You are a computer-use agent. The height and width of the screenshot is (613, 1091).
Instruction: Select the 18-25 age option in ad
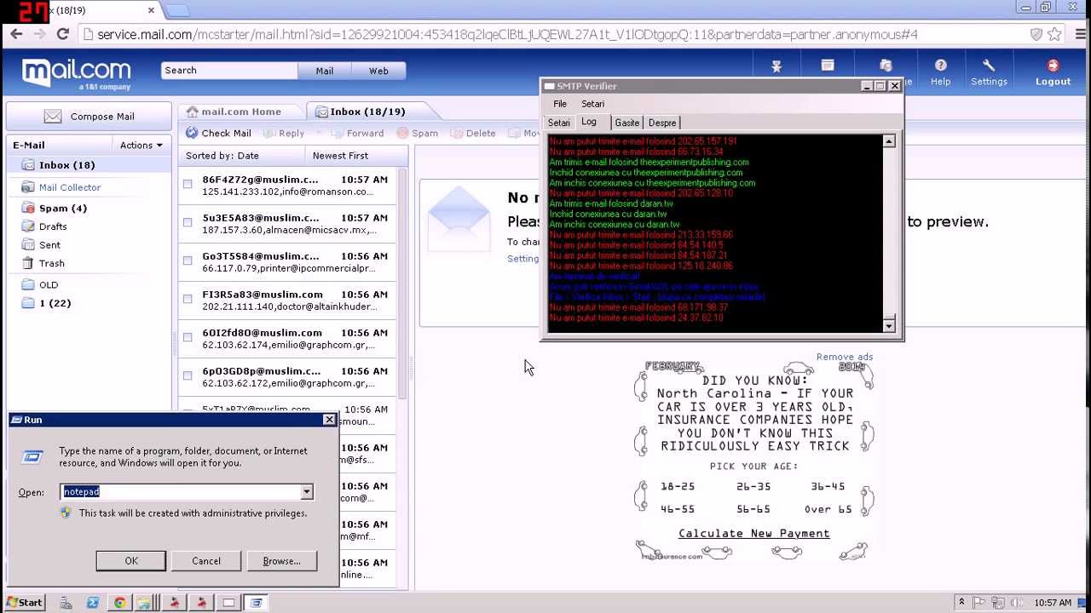coord(678,486)
